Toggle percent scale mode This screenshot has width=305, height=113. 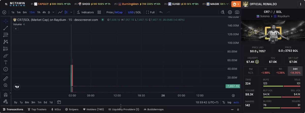click(224, 102)
